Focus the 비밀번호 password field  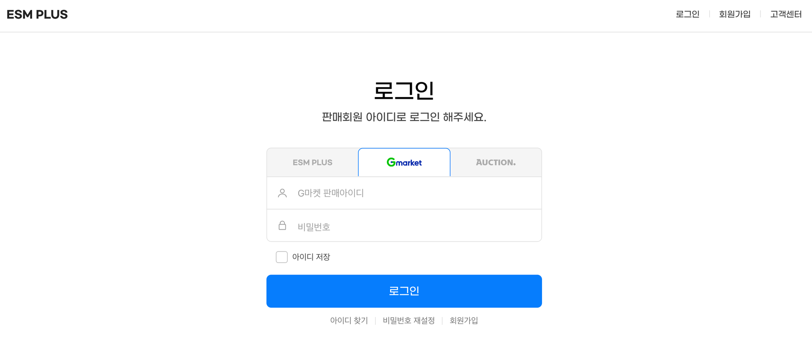click(404, 225)
